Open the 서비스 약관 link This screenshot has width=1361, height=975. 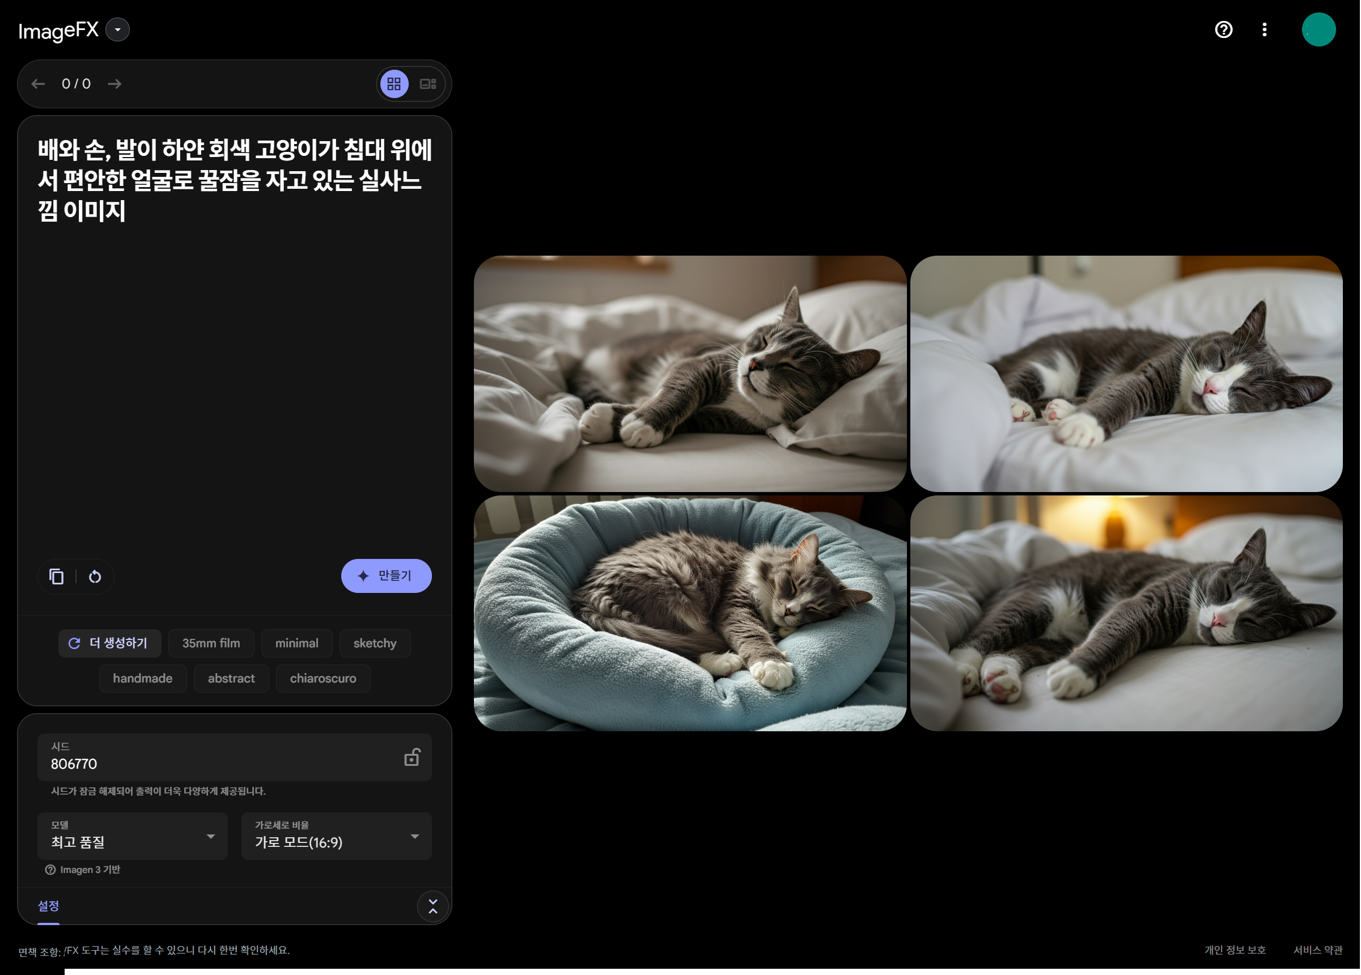(x=1317, y=950)
